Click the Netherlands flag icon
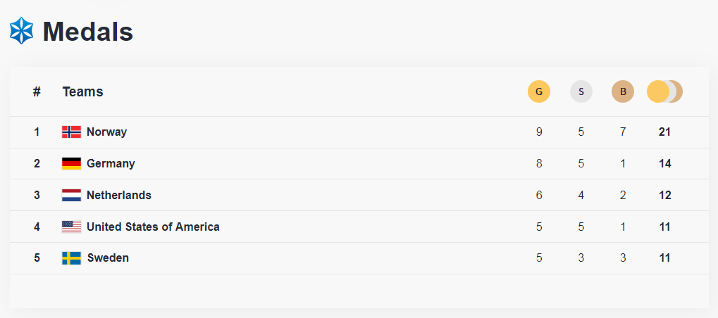 [x=71, y=195]
